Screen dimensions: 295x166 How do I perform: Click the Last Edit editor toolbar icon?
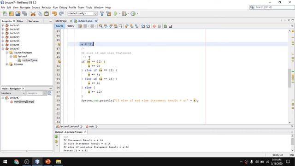(80, 26)
